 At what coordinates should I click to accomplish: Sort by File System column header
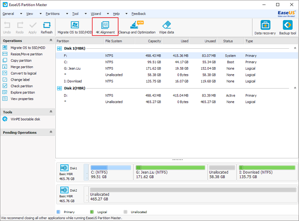[120, 41]
